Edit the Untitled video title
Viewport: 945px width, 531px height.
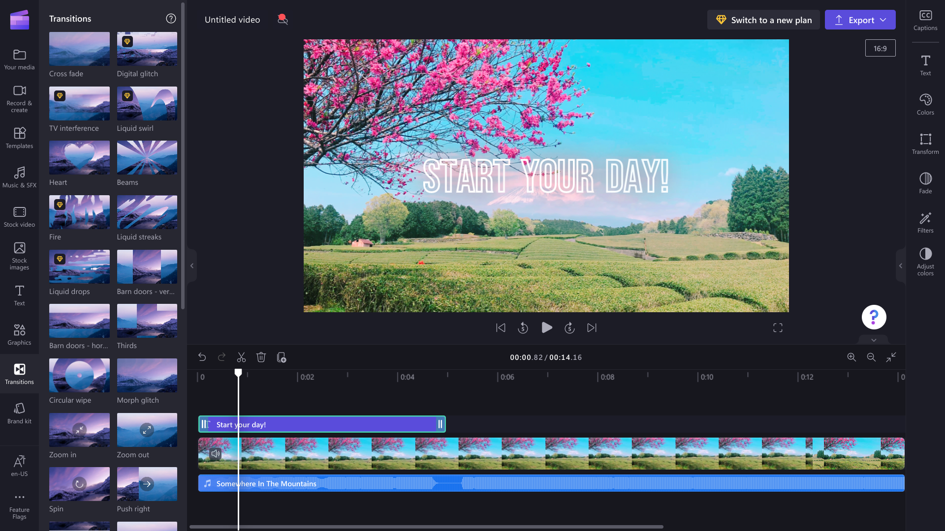pyautogui.click(x=232, y=20)
